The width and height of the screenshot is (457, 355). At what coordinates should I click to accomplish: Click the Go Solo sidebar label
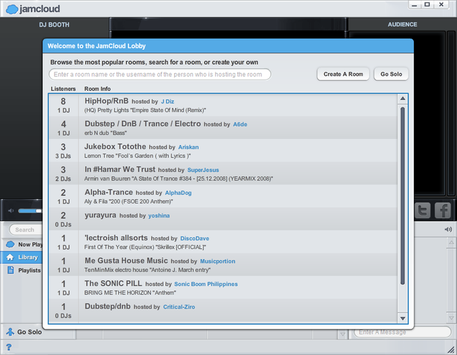tap(30, 332)
